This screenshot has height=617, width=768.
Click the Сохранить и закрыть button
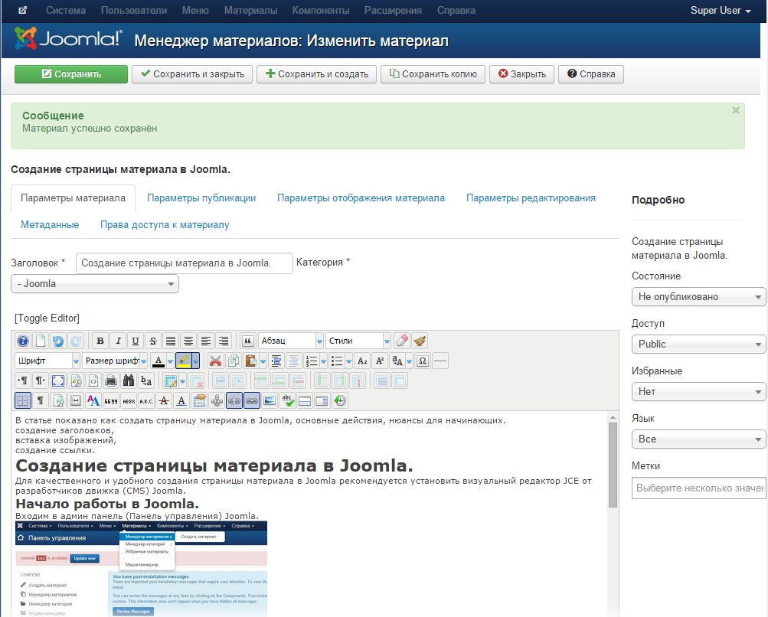pyautogui.click(x=192, y=74)
